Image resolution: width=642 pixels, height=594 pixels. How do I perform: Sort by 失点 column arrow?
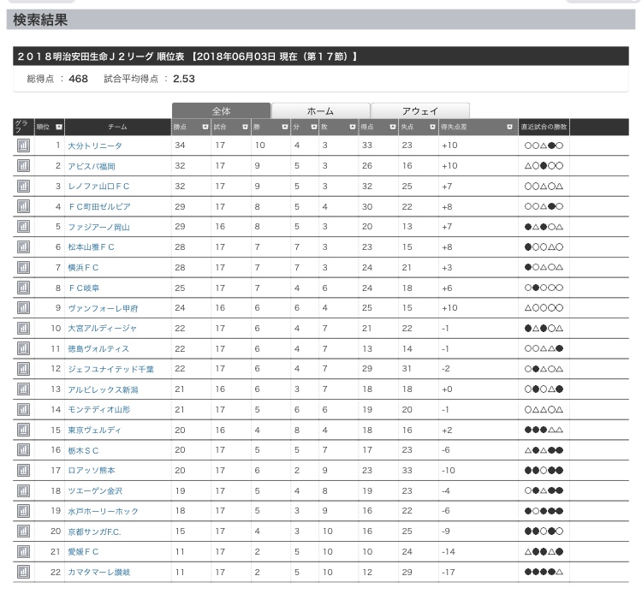tap(431, 127)
